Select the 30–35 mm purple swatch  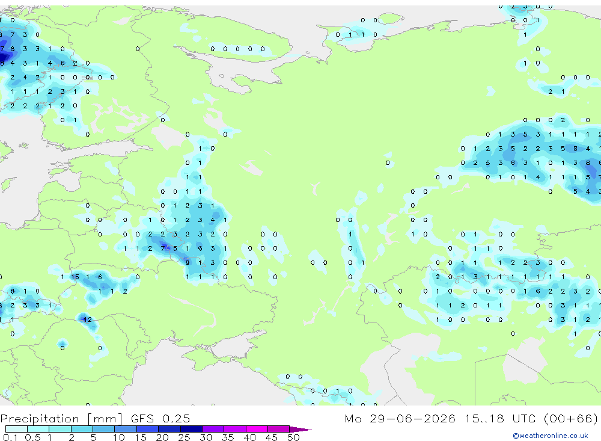(213, 429)
